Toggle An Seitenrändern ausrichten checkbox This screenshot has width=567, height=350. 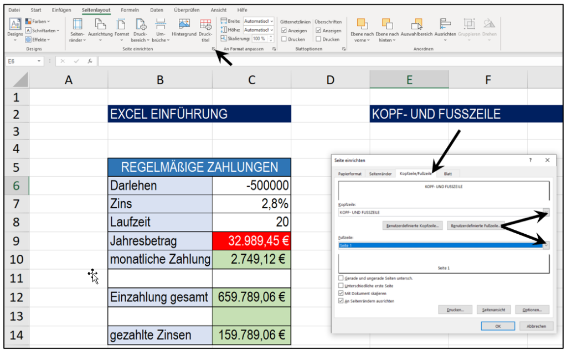(341, 301)
